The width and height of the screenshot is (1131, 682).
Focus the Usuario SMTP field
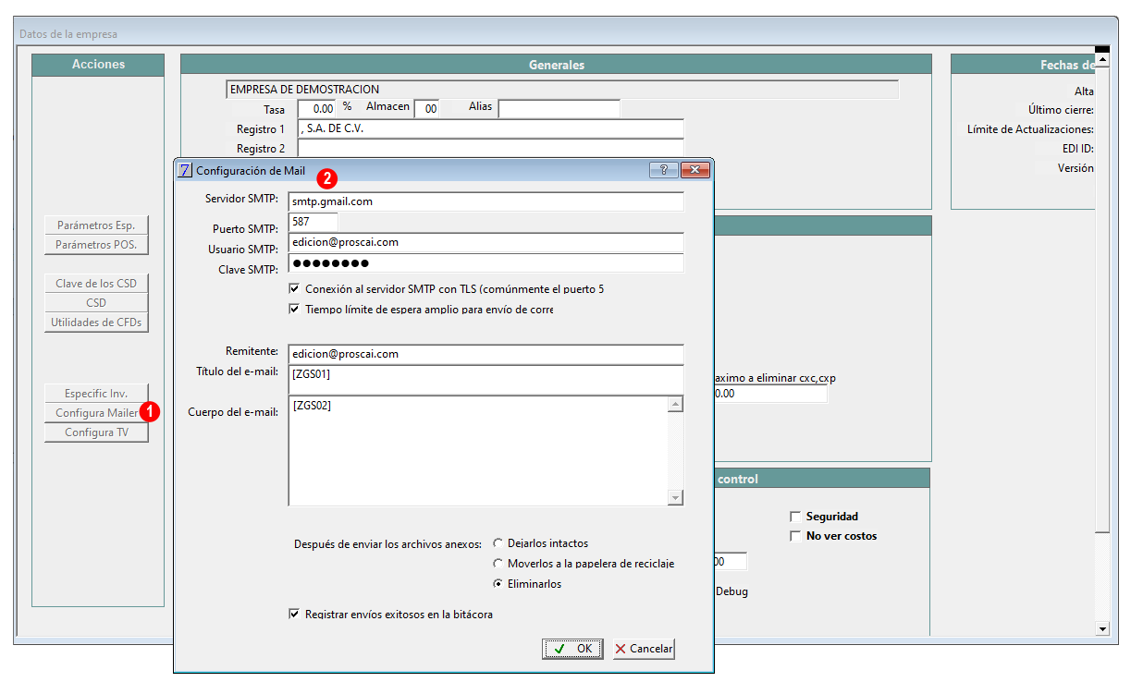tap(486, 242)
